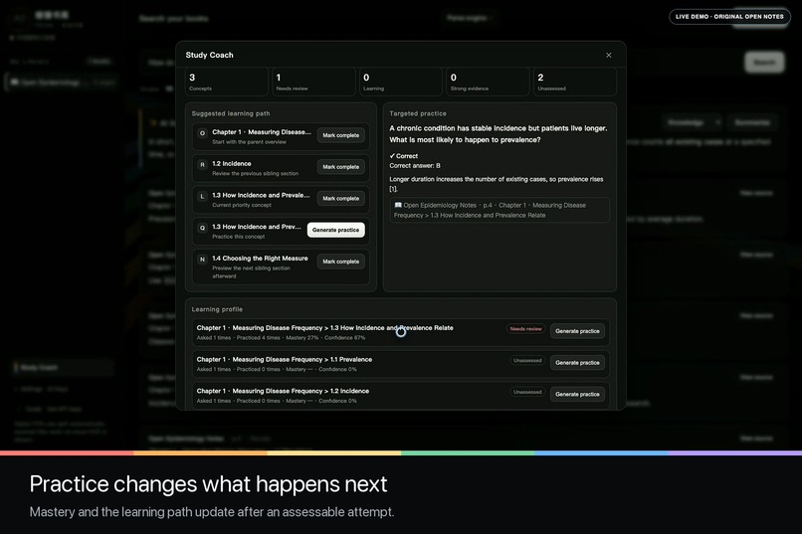Open 1.2 Incidence learning profile row title
Viewport: 802px width, 534px height.
pos(283,391)
